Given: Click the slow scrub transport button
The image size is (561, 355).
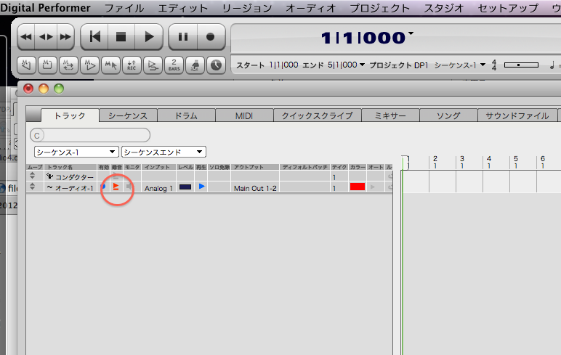Looking at the screenshot, I should 46,37.
